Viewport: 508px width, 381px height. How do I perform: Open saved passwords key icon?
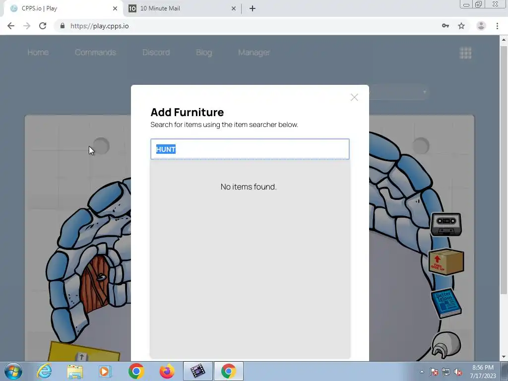pos(445,26)
